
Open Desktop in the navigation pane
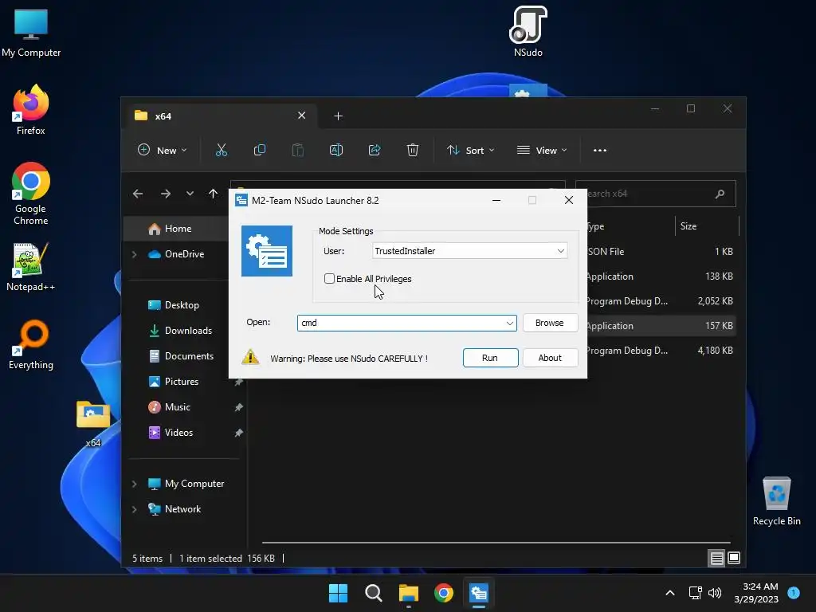[182, 305]
